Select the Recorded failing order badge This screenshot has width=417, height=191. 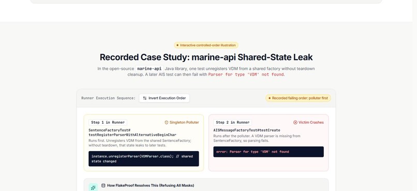tap(298, 98)
